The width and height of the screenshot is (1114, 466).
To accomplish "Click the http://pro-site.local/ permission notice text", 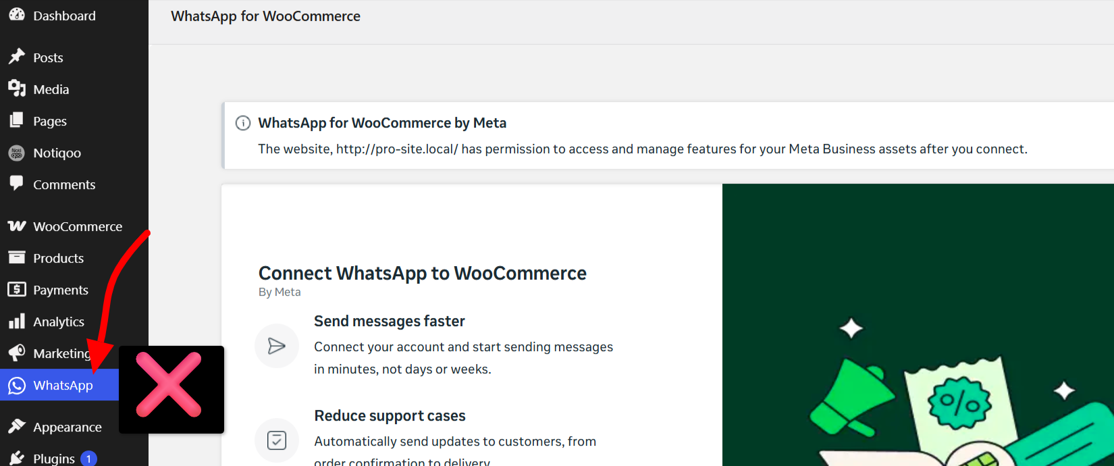I will click(x=642, y=149).
